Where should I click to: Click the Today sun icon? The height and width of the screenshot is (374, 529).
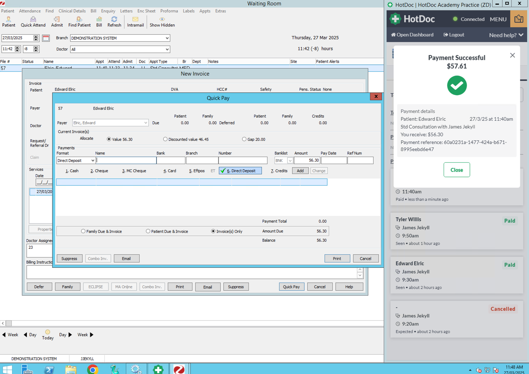coord(47,332)
